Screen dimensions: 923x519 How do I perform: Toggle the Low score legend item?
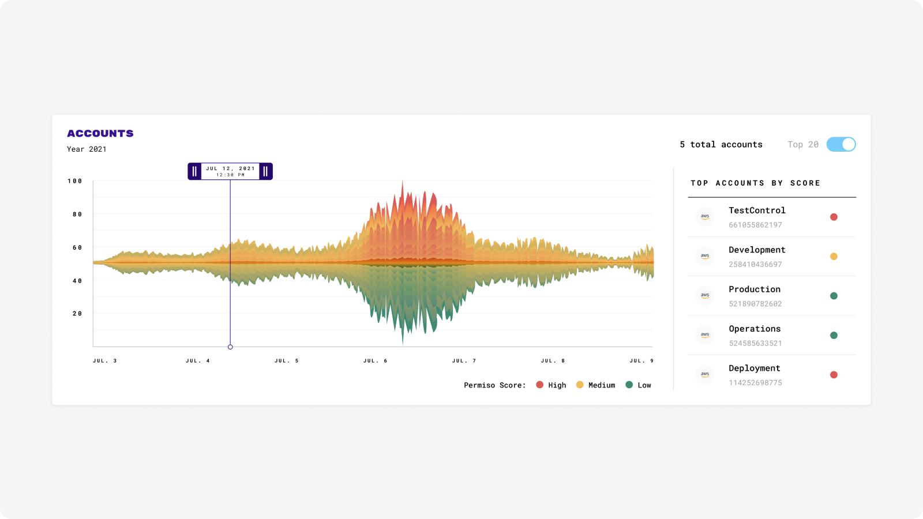coord(638,385)
